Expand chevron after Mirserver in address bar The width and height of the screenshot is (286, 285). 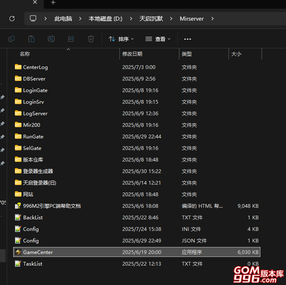pos(213,19)
